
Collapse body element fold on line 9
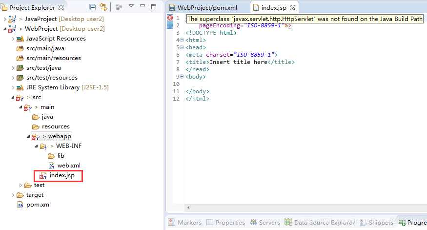(x=182, y=77)
